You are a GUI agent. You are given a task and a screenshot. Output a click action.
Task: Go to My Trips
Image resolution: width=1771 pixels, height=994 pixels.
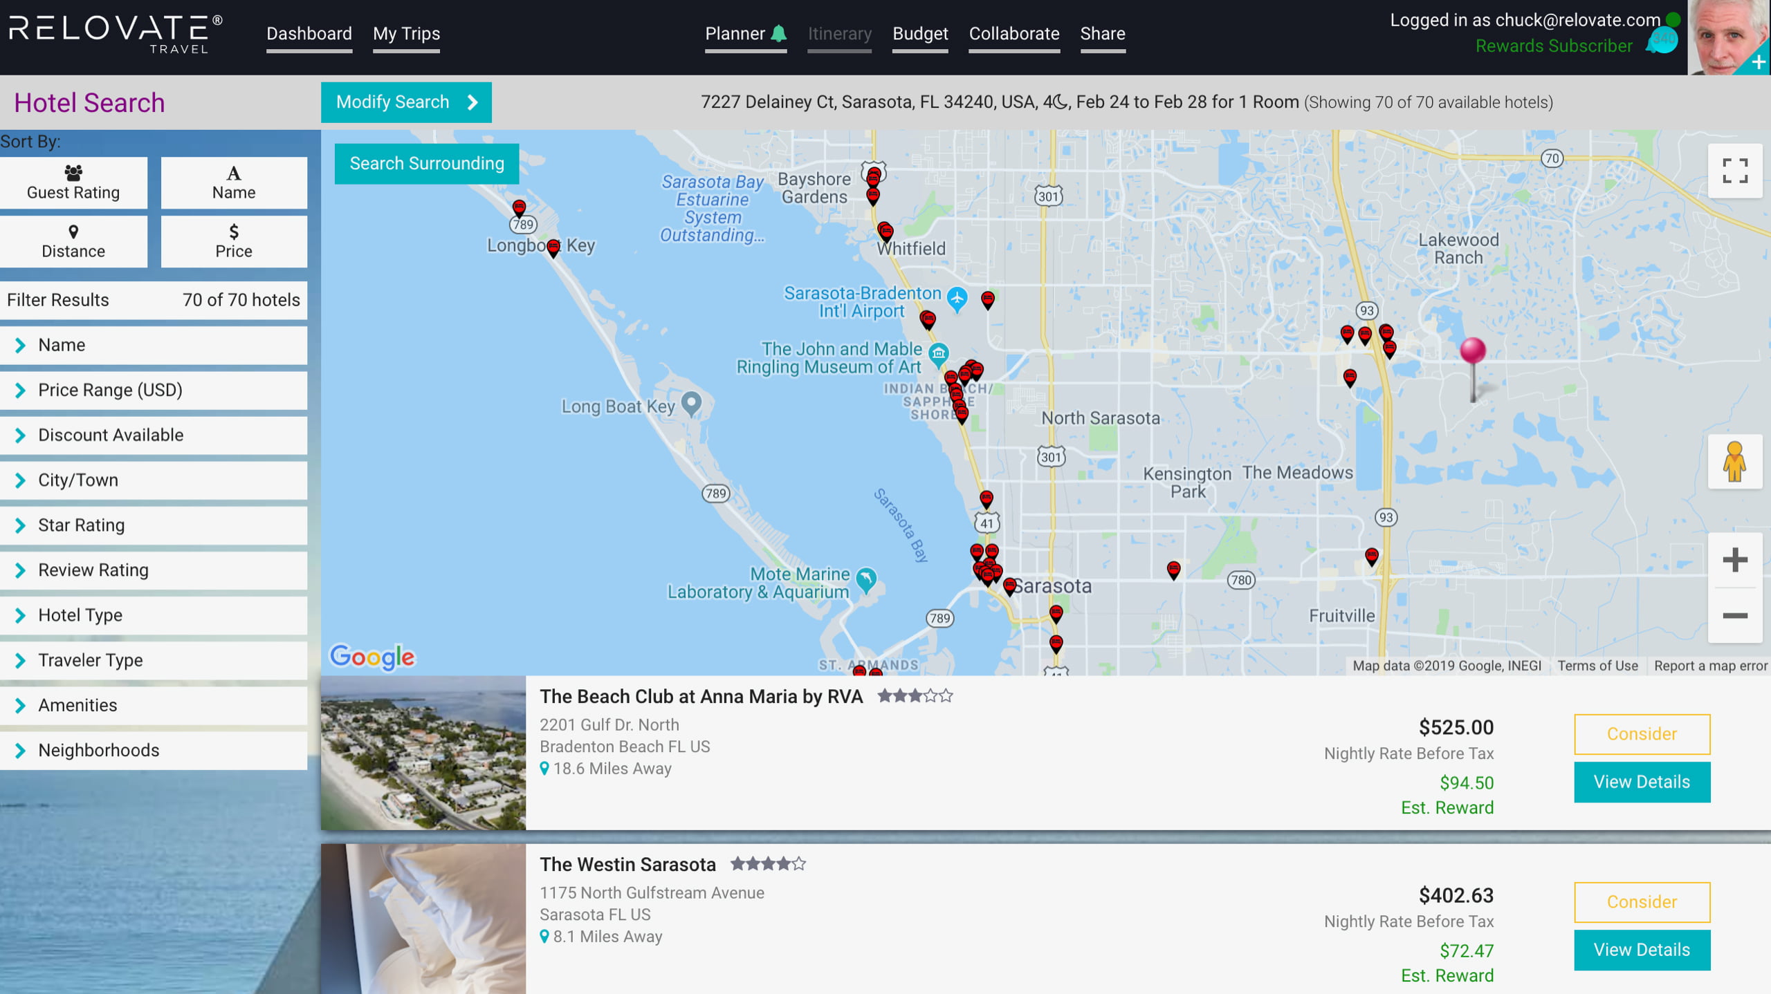click(x=406, y=34)
